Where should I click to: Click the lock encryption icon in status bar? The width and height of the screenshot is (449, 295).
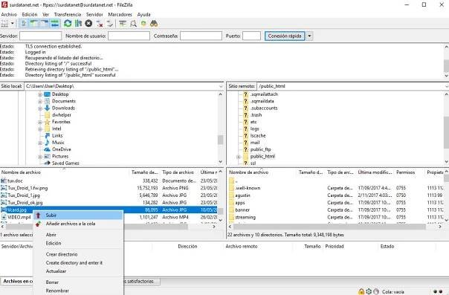(361, 291)
